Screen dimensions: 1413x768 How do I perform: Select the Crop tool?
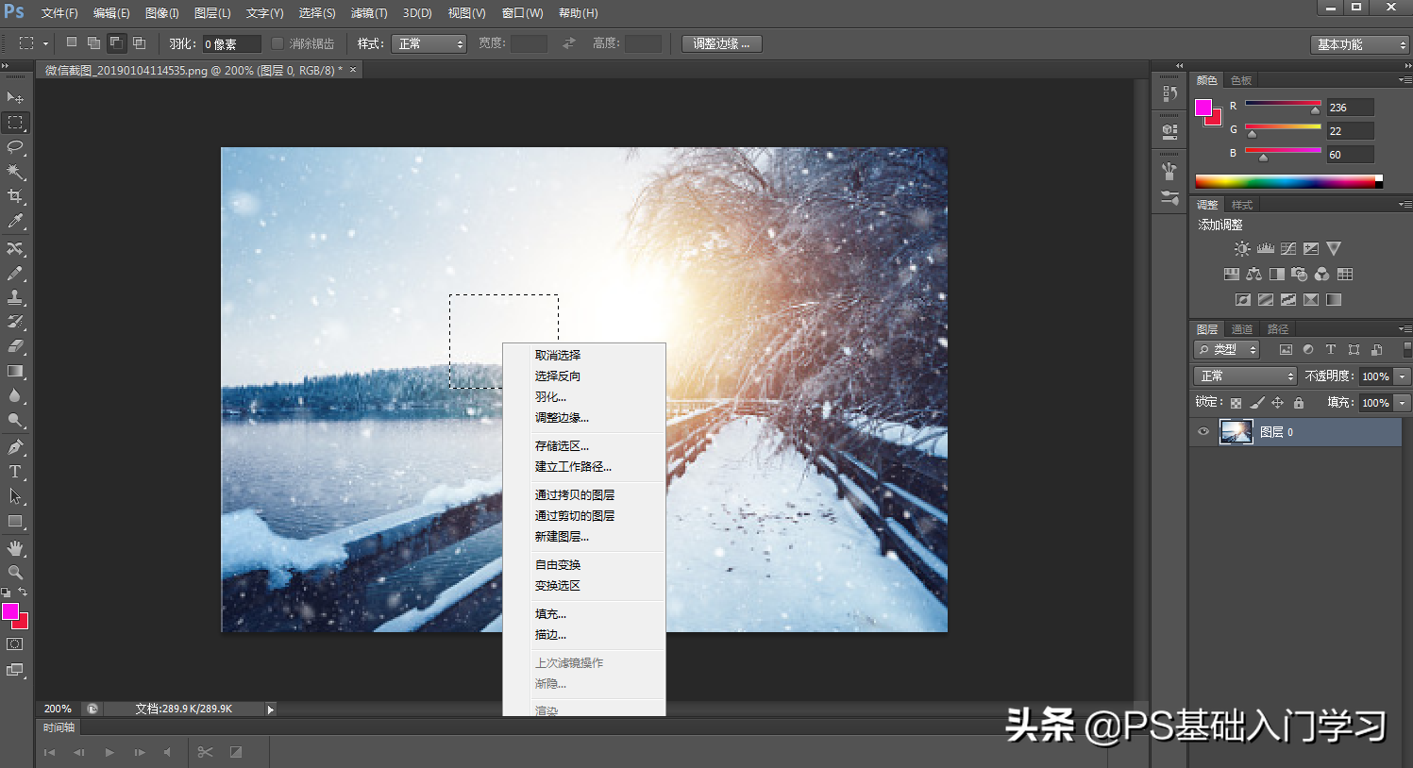click(x=15, y=196)
